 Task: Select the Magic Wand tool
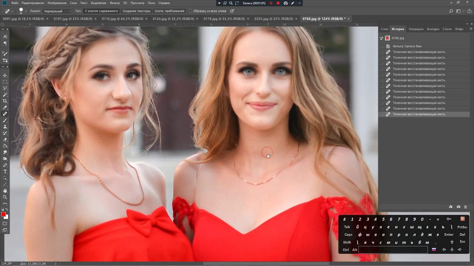coord(5,95)
